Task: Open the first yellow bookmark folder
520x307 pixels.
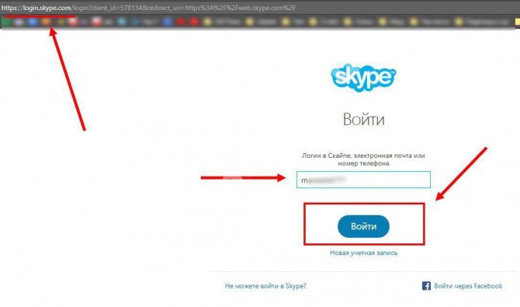Action: point(207,22)
